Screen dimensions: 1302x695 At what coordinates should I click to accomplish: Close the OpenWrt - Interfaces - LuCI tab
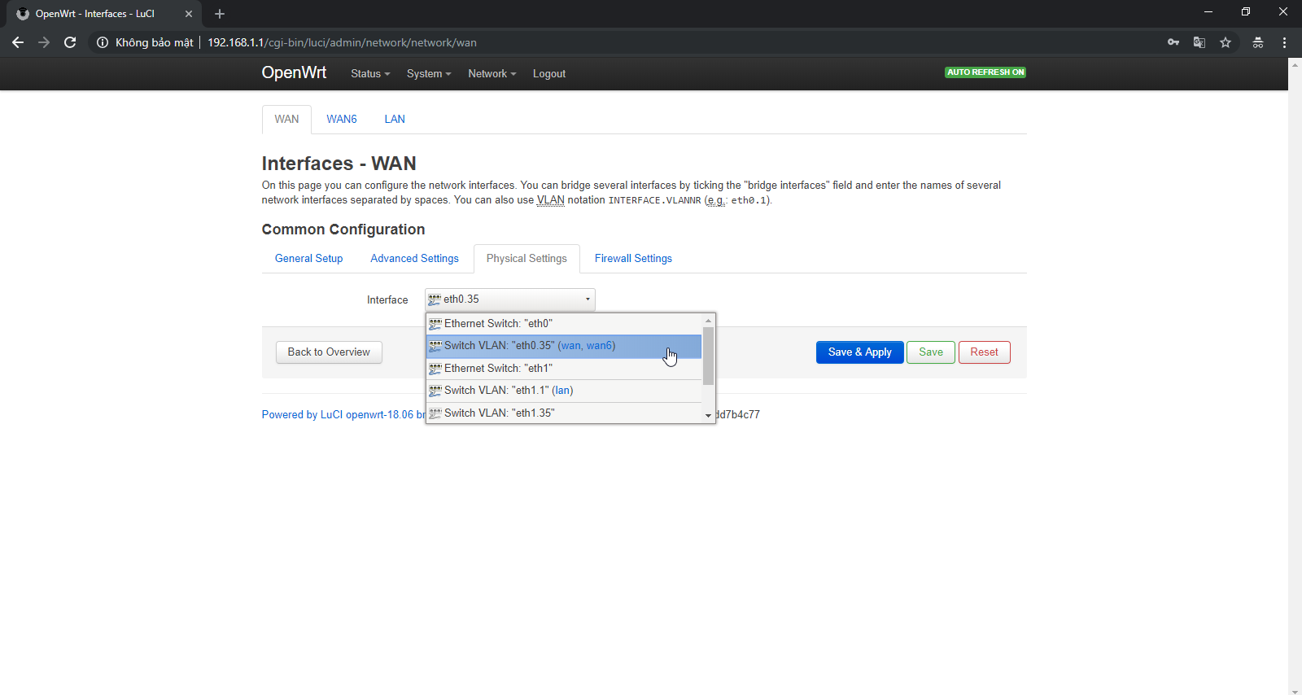pyautogui.click(x=189, y=14)
